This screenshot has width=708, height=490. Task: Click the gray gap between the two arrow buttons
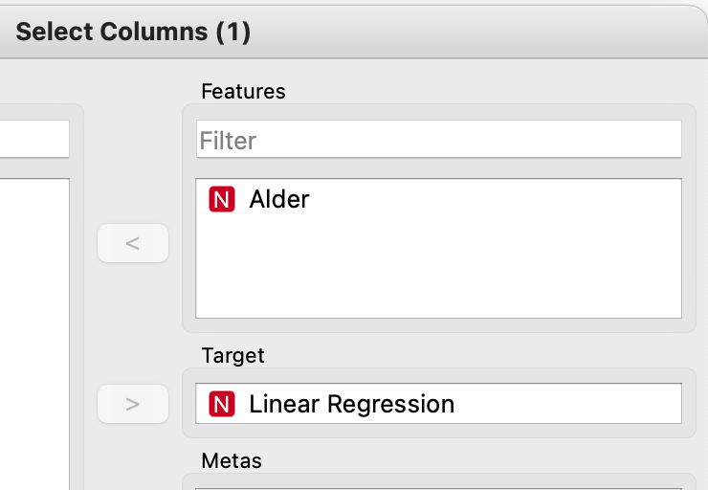click(x=133, y=323)
